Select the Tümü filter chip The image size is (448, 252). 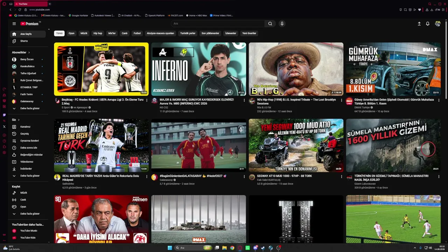[59, 33]
